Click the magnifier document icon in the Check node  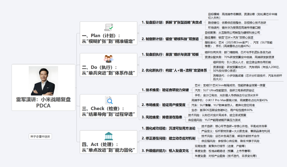(x=109, y=100)
